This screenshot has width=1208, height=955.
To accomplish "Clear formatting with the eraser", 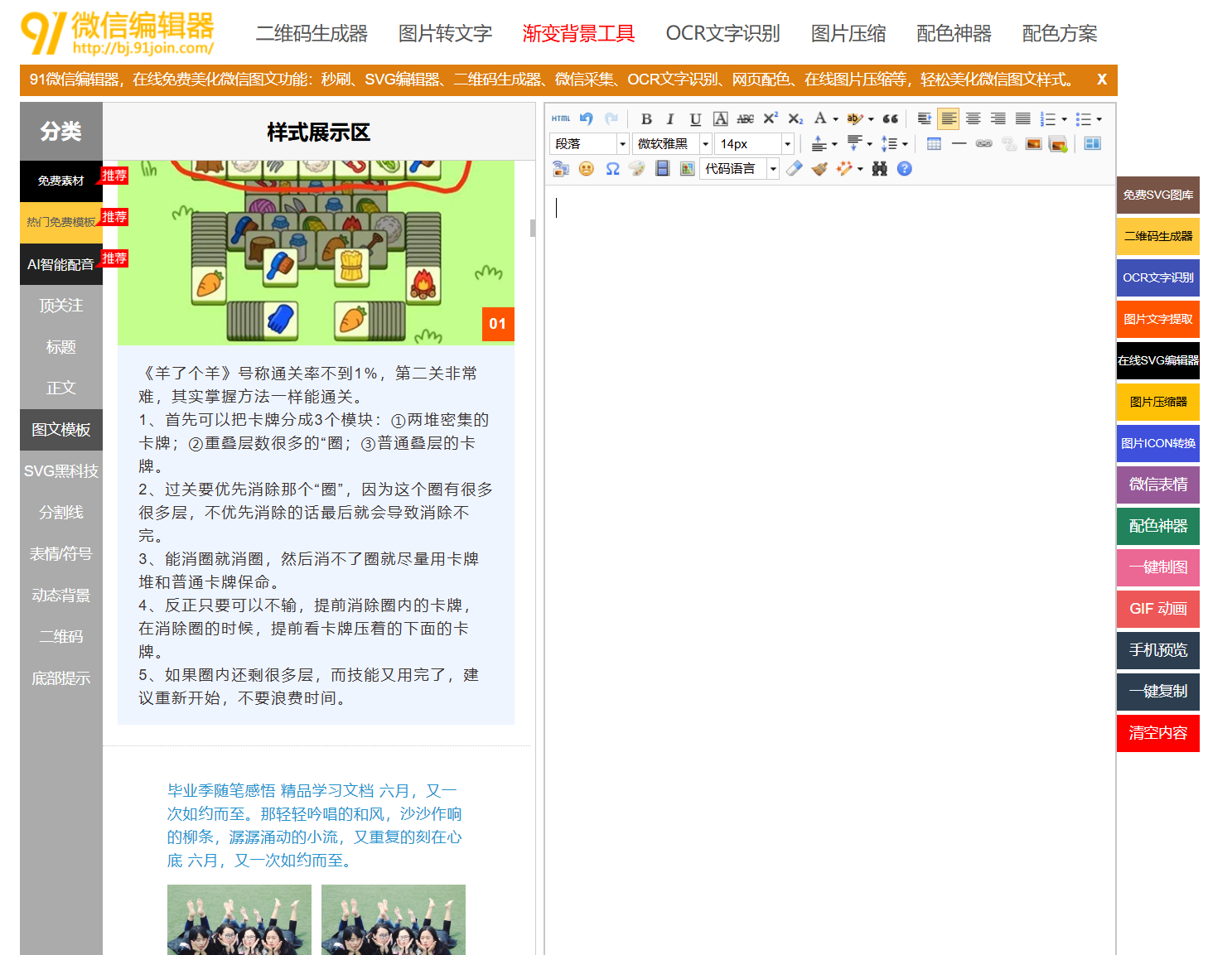I will [795, 168].
